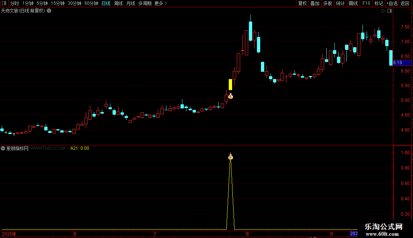The width and height of the screenshot is (413, 238).
Task: Add stock via +自选 button
Action: coord(392,3)
